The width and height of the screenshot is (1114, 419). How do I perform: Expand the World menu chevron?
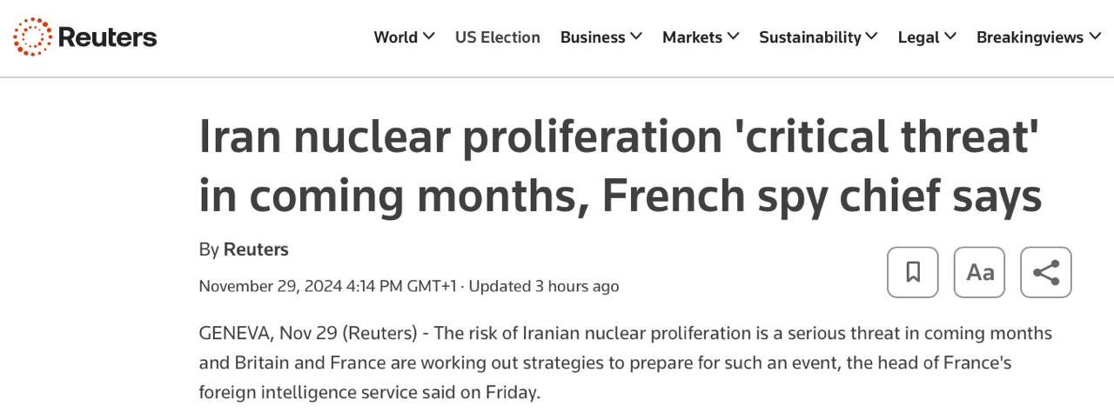(x=428, y=37)
